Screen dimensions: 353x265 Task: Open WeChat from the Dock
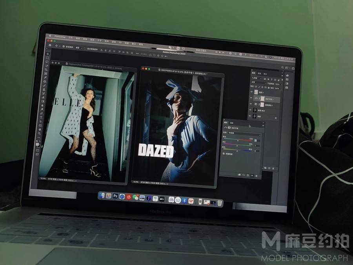click(x=135, y=197)
